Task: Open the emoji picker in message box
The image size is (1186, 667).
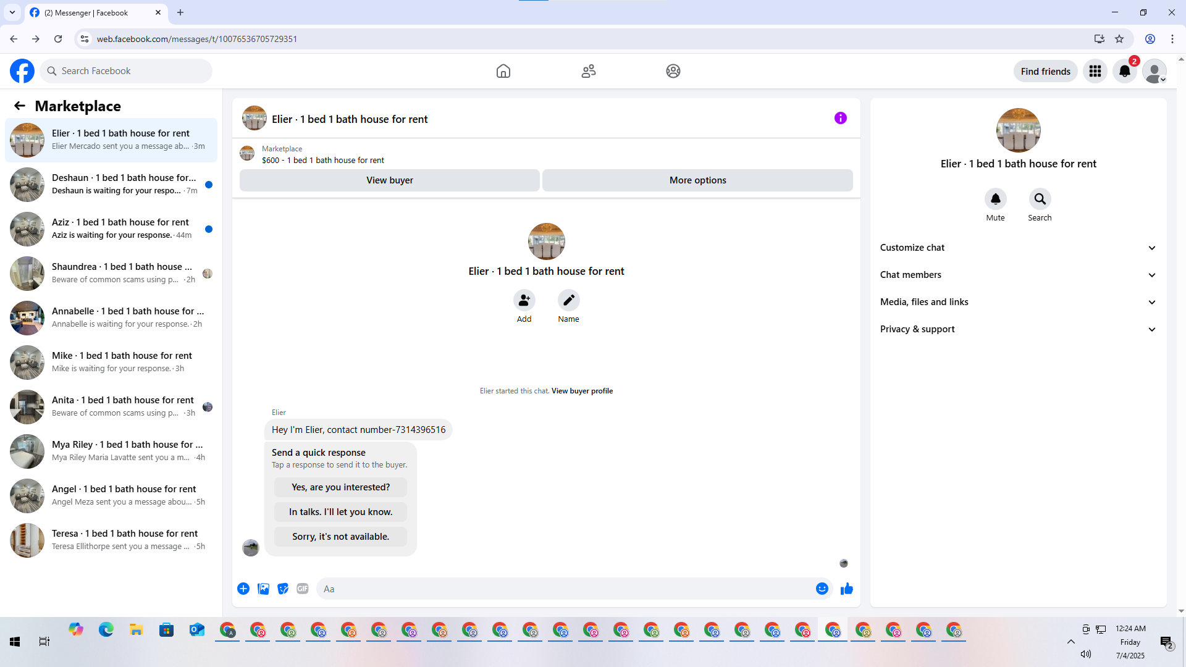Action: [822, 589]
